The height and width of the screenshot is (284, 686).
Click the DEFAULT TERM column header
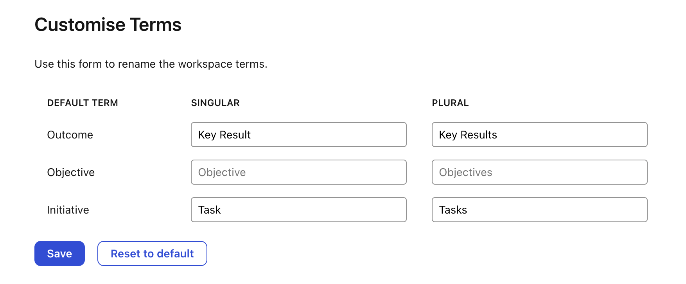point(83,103)
